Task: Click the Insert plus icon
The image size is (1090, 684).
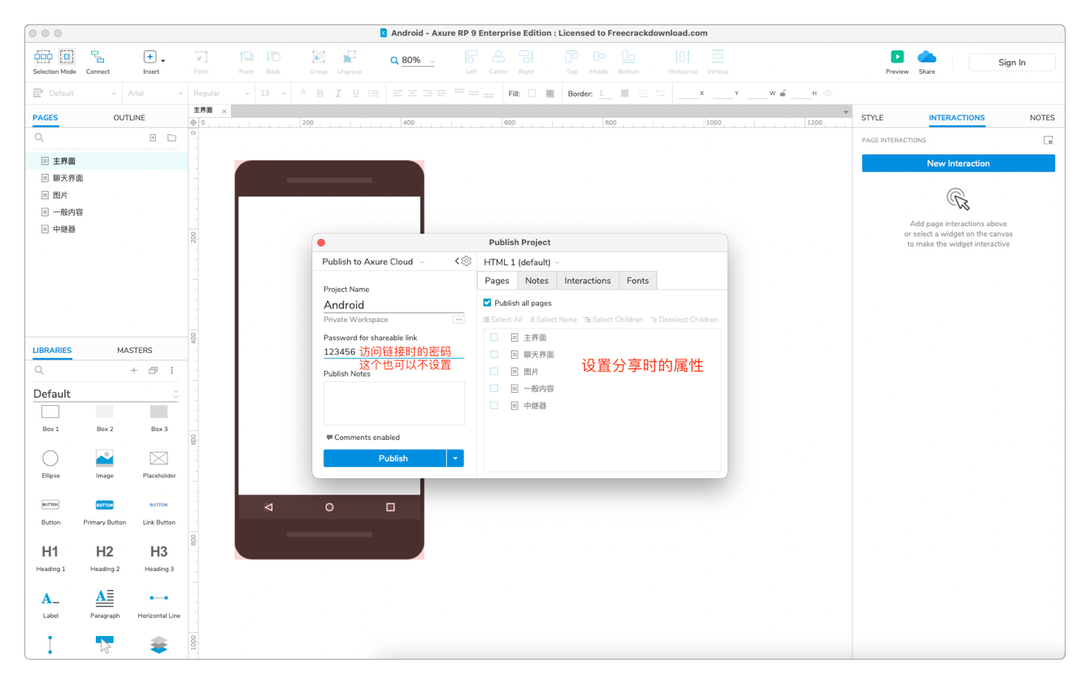Action: (150, 57)
